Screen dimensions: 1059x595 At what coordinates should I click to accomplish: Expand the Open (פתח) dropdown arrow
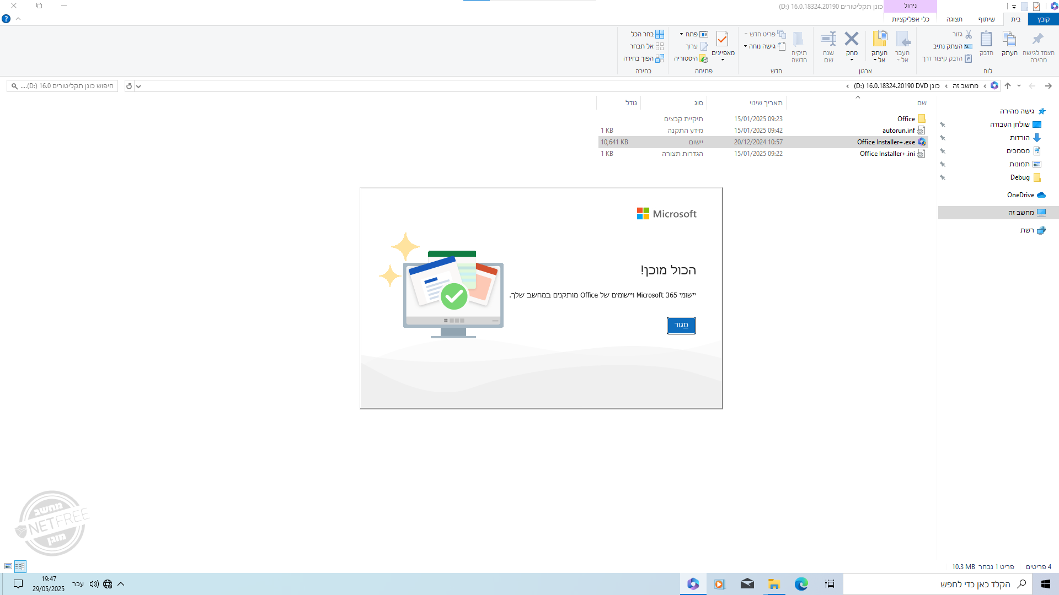coord(682,34)
